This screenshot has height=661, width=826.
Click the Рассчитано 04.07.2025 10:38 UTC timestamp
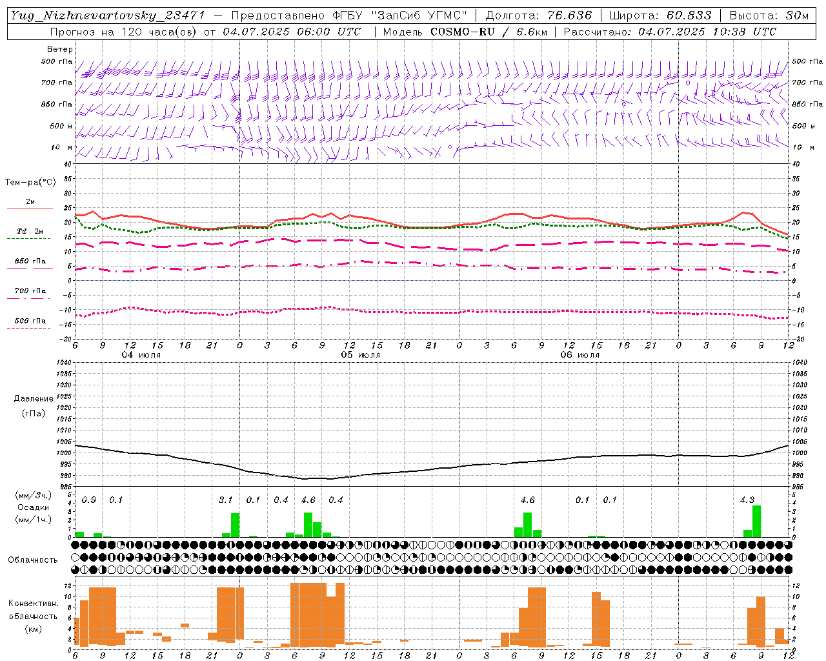click(670, 32)
